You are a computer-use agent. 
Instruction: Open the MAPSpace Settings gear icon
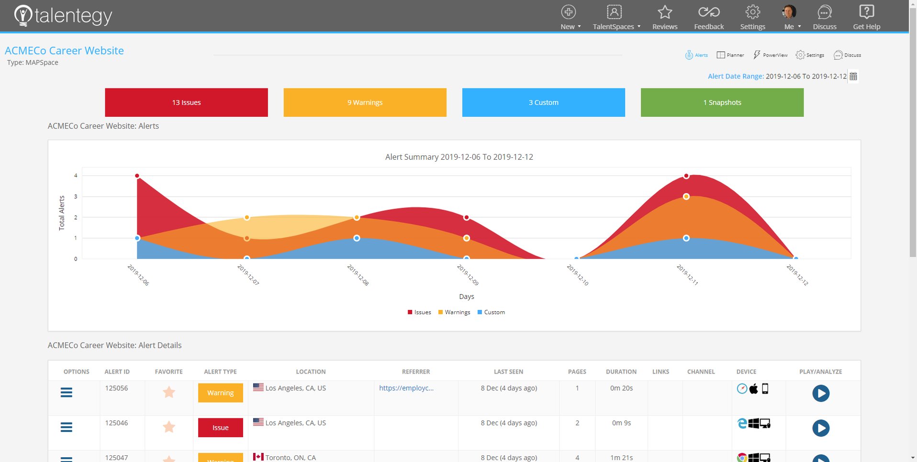tap(800, 55)
